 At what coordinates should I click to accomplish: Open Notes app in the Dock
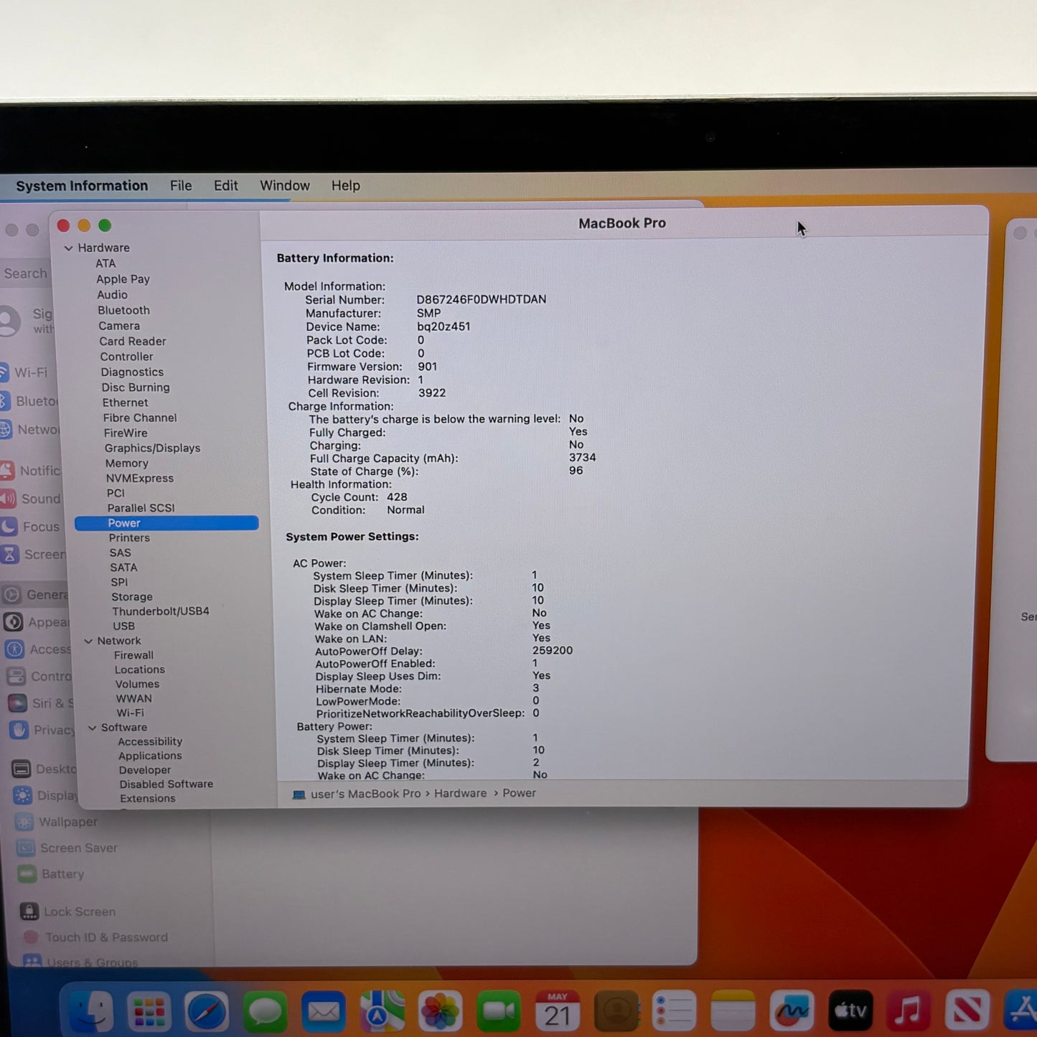coord(733,1011)
